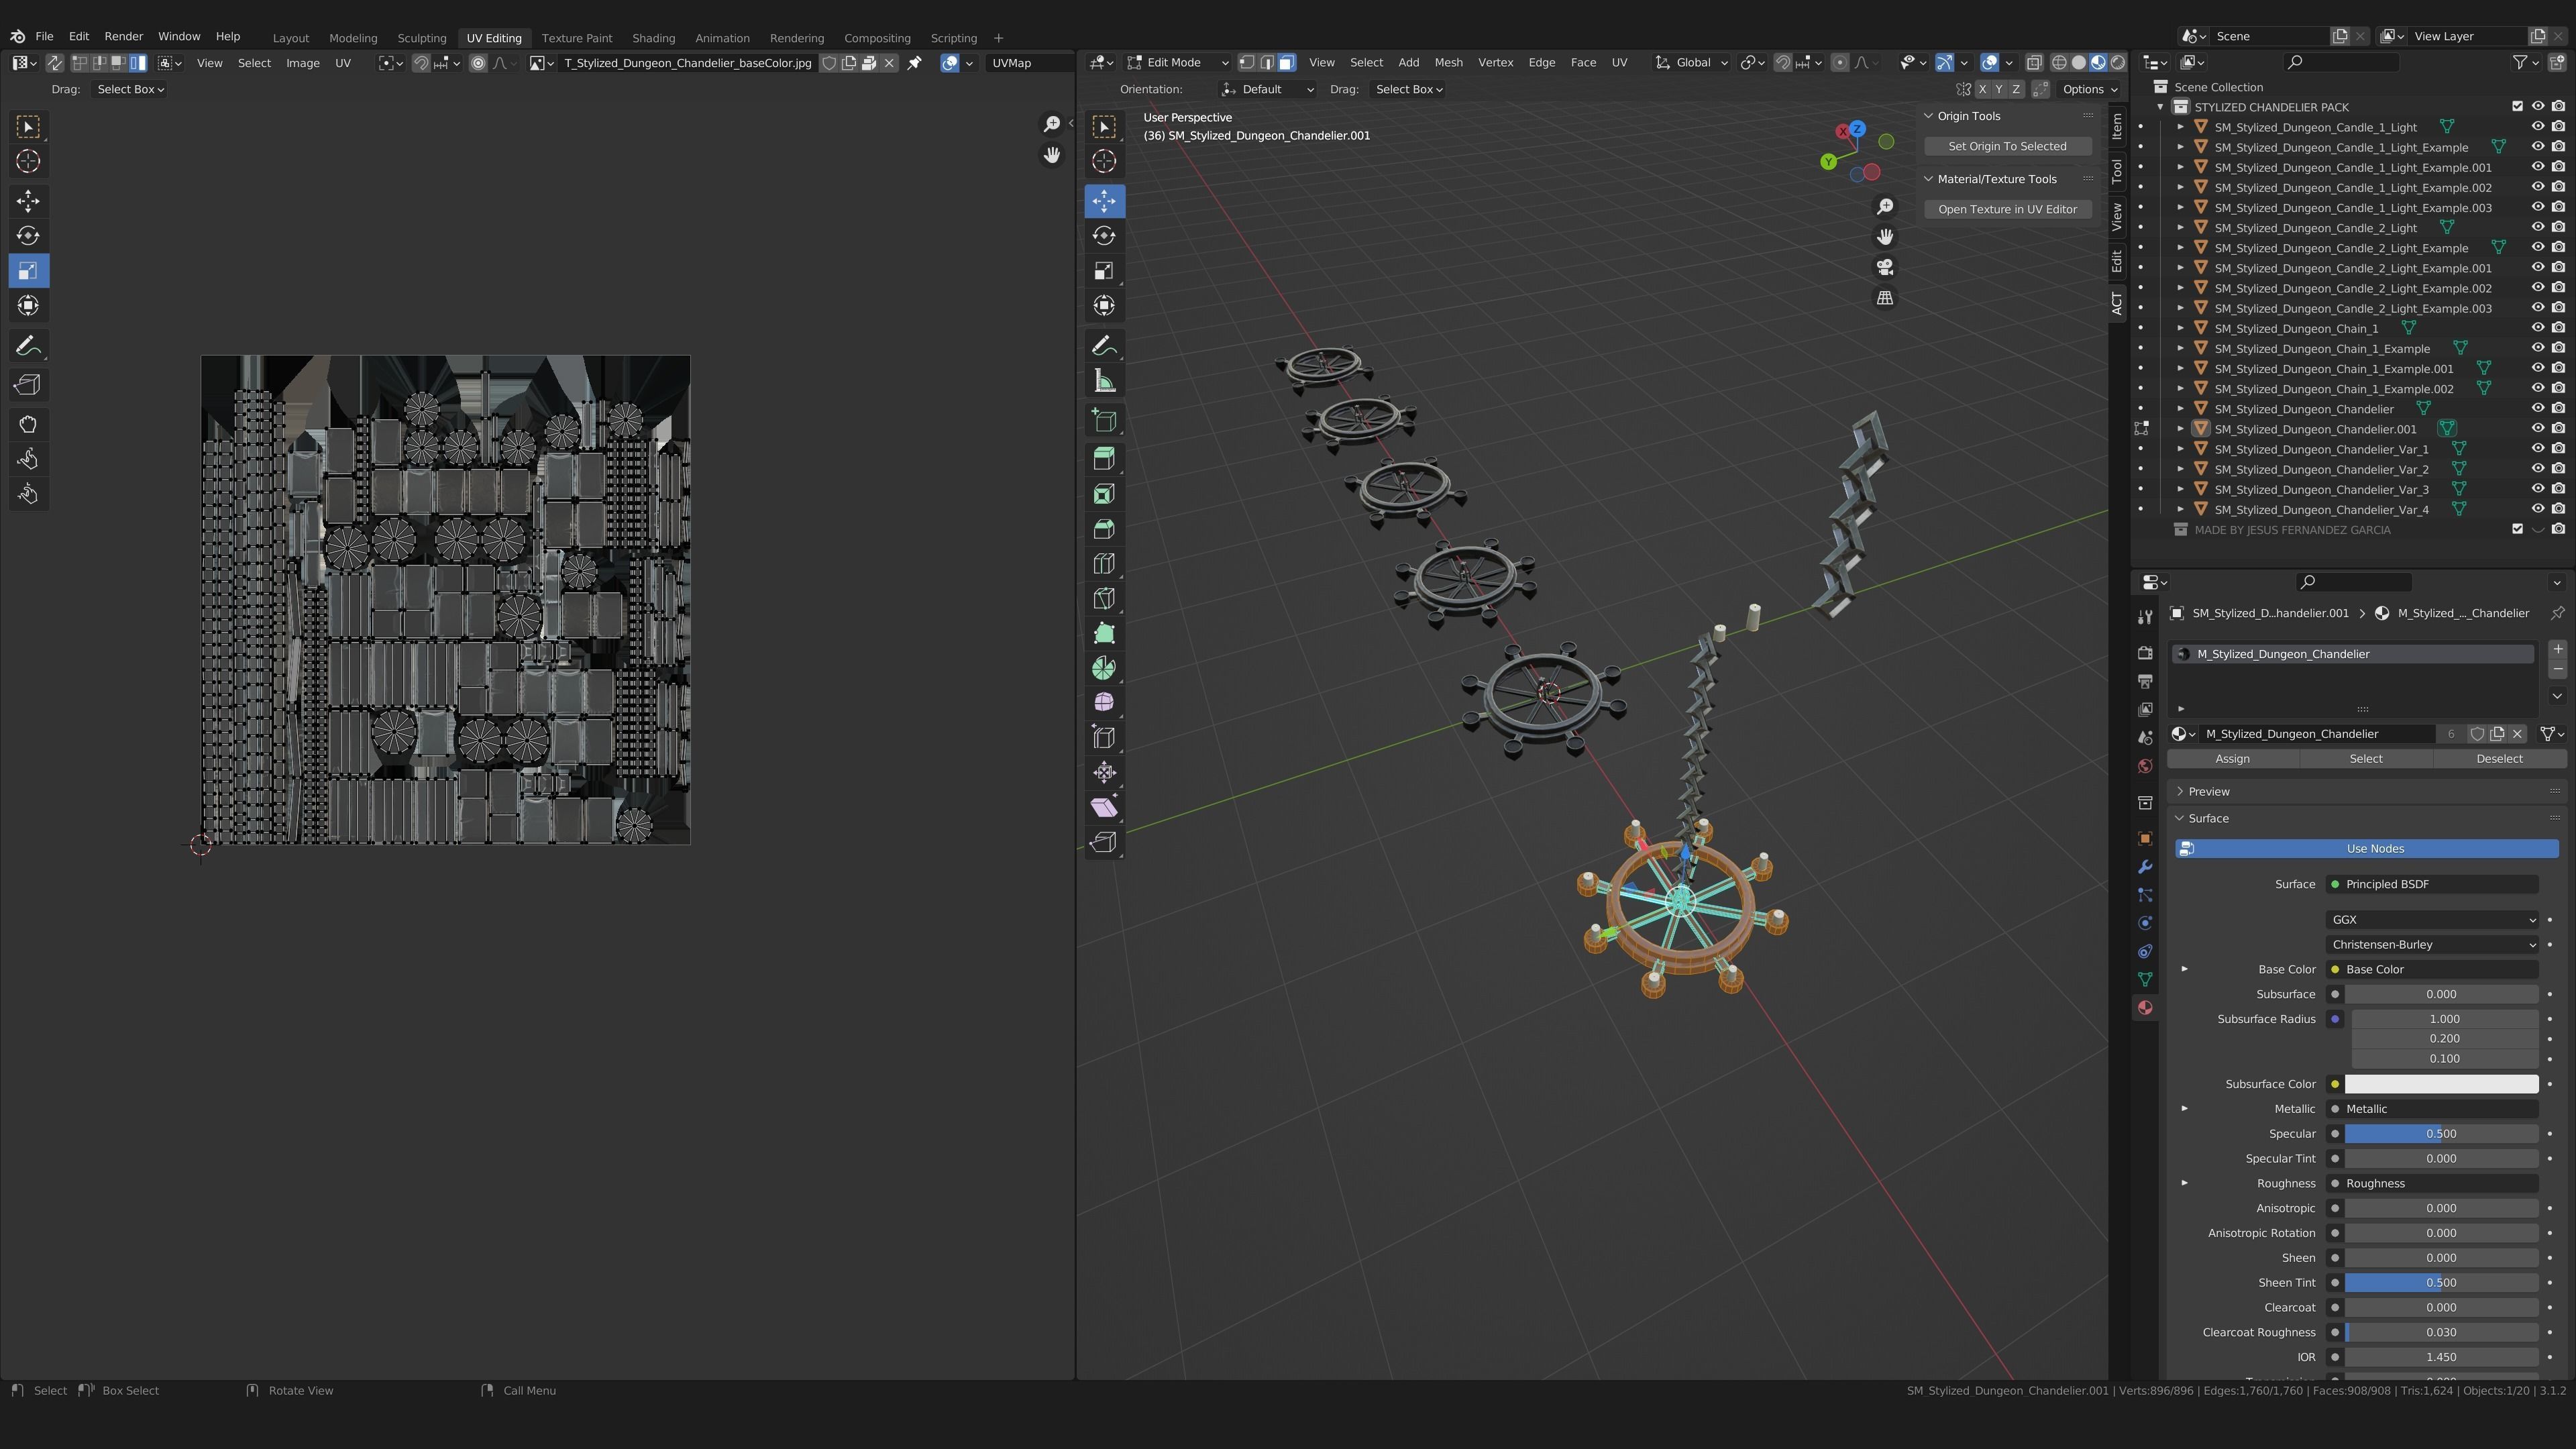This screenshot has height=1449, width=2576.
Task: Click the Annotate tool in UV editor
Action: click(28, 346)
